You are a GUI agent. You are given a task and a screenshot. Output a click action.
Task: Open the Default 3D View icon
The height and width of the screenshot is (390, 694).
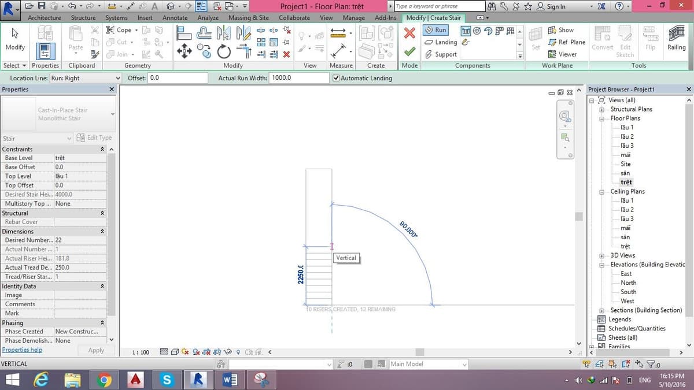pos(171,6)
